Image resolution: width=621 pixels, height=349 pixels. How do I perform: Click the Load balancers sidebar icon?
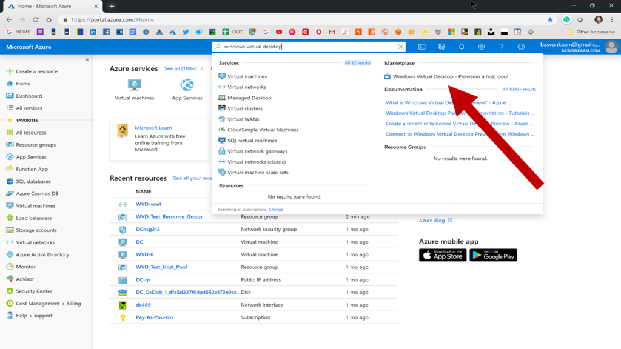click(10, 218)
